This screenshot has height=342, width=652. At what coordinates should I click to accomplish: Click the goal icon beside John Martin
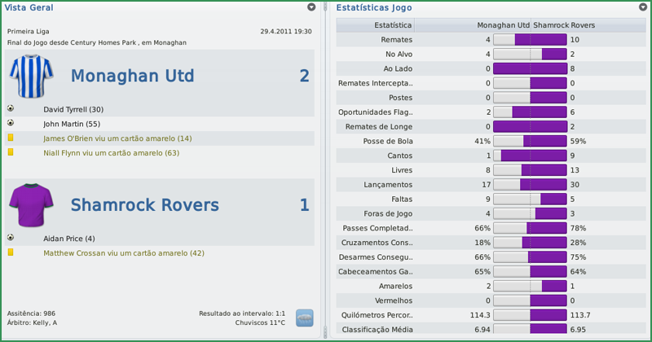click(x=11, y=123)
